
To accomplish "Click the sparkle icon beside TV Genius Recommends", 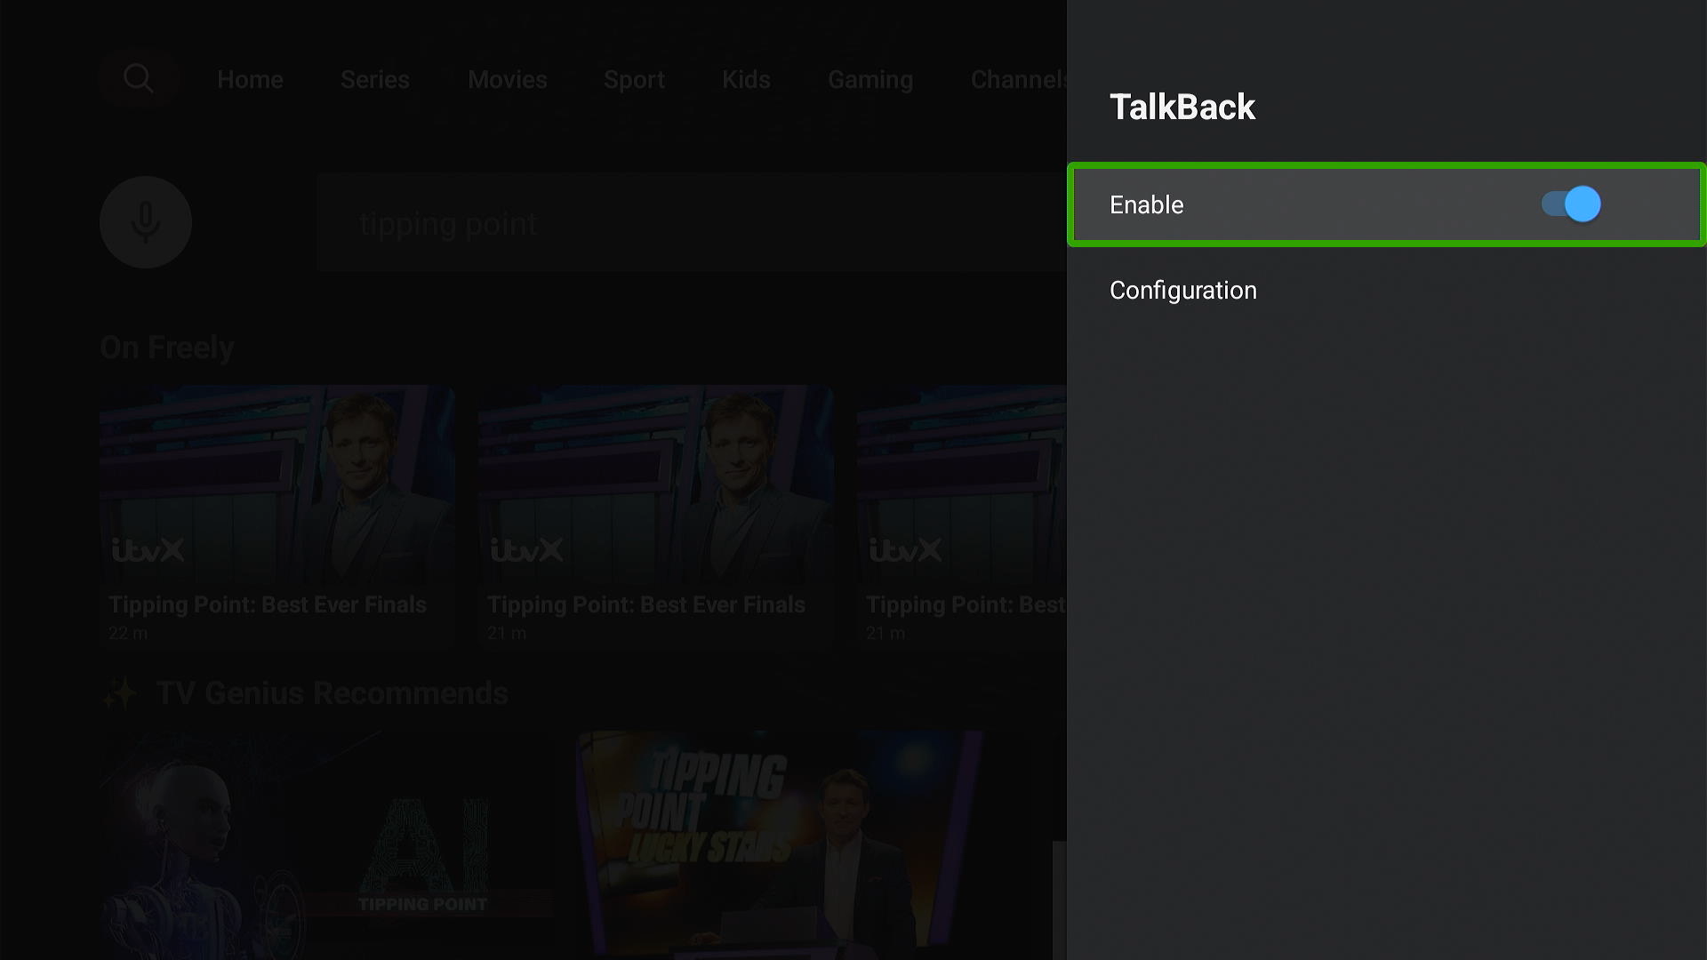I will tap(119, 693).
